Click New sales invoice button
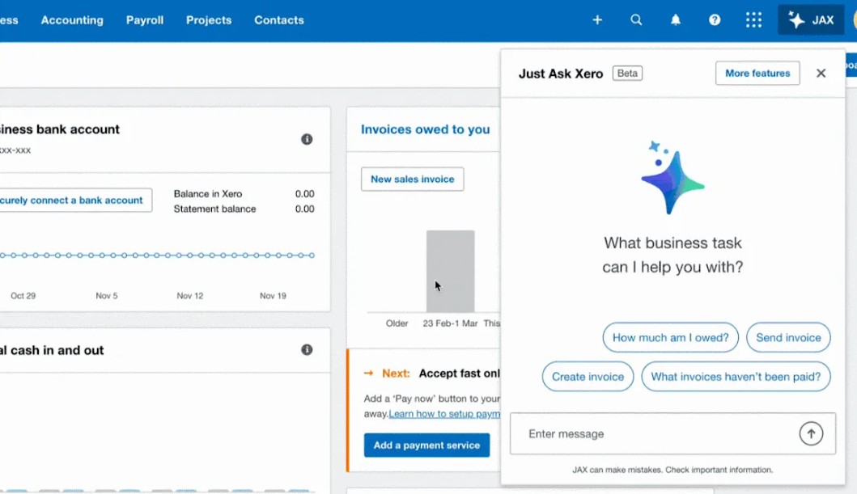The width and height of the screenshot is (857, 494). click(x=413, y=179)
